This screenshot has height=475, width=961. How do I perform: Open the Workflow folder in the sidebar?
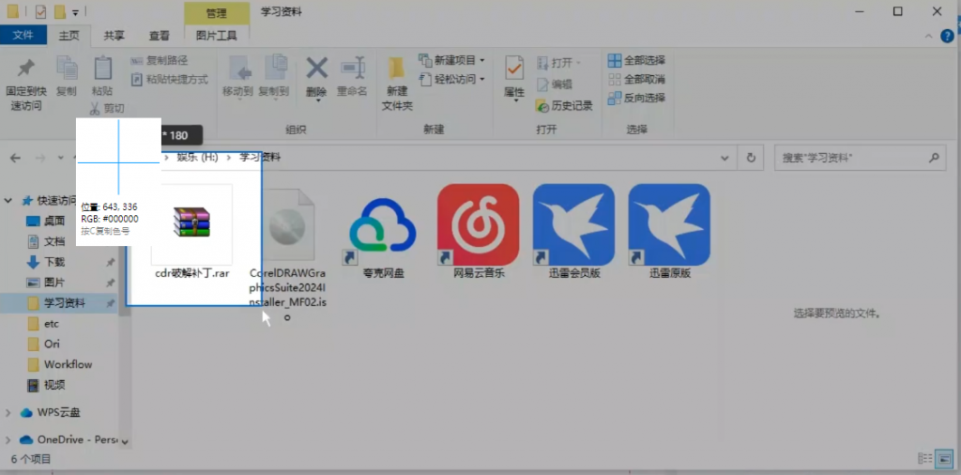[60, 364]
